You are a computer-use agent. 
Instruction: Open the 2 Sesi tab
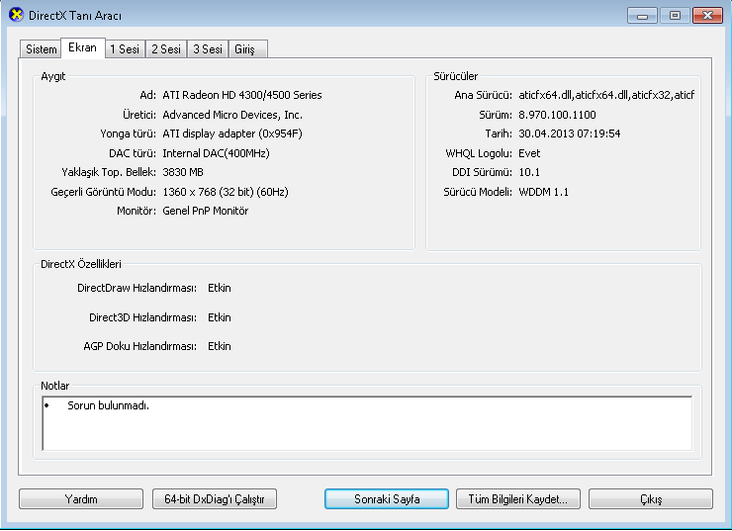(166, 49)
